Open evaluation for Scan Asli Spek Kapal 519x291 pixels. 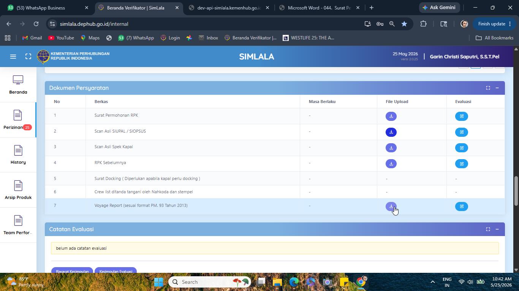pyautogui.click(x=462, y=148)
